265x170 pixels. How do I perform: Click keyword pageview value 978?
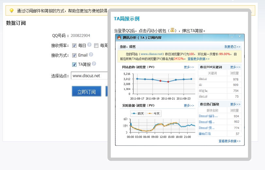click(x=236, y=79)
